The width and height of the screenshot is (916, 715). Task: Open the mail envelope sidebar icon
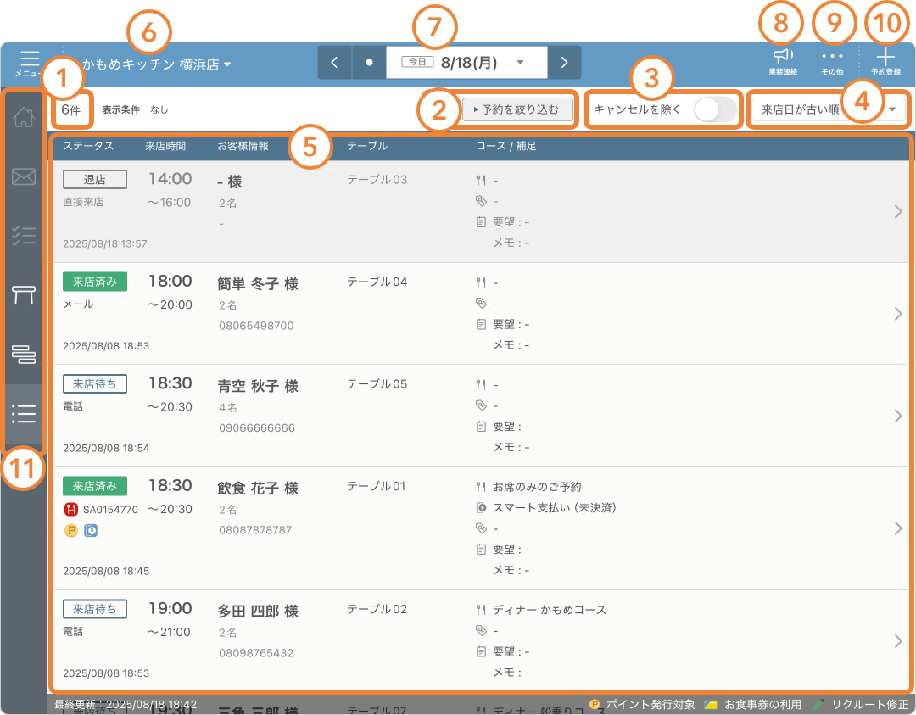click(24, 176)
